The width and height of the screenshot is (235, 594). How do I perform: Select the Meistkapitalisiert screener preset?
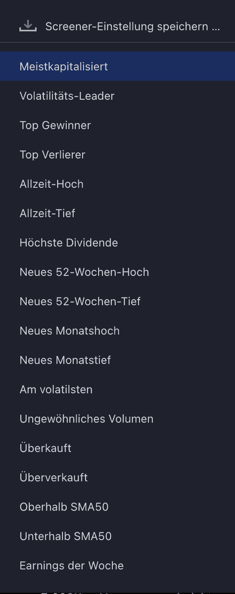(117, 66)
